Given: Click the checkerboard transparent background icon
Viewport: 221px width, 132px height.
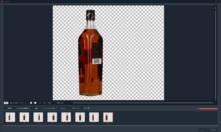Looking at the screenshot, I should pos(31,103).
